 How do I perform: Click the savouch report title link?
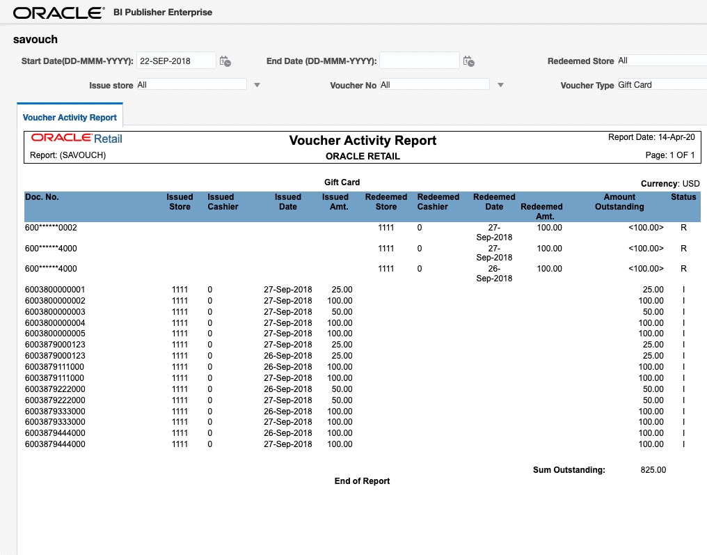coord(35,40)
